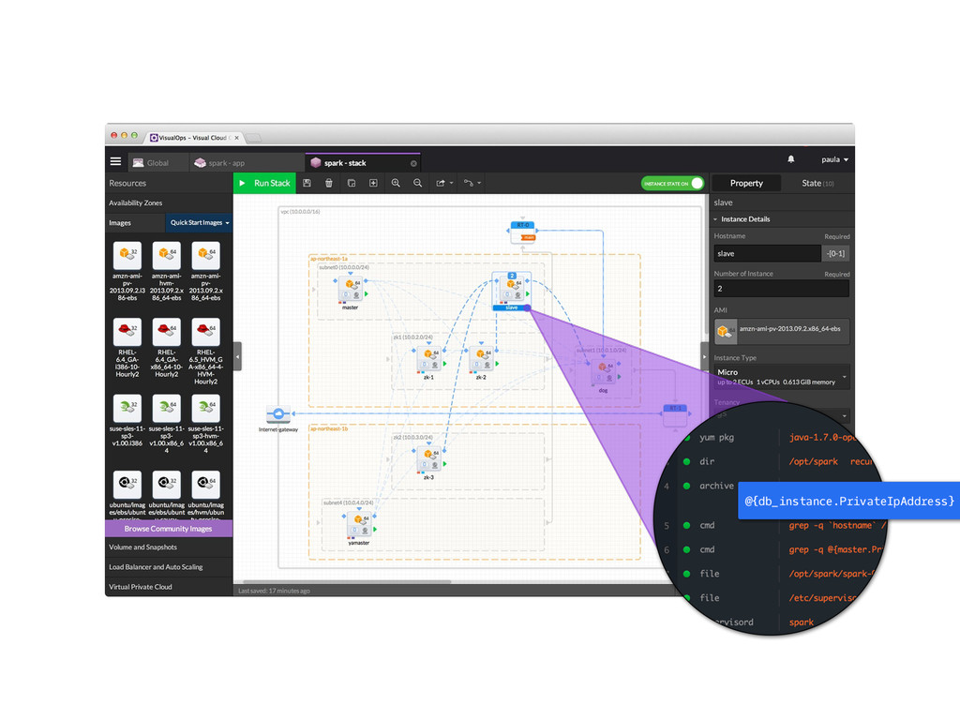Select RHEL-6.4 i386 Hourly2 image
The width and height of the screenshot is (960, 720).
coord(127,348)
